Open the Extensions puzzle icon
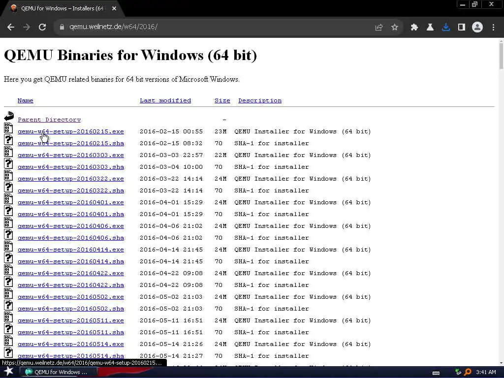The width and height of the screenshot is (504, 378). click(x=414, y=28)
